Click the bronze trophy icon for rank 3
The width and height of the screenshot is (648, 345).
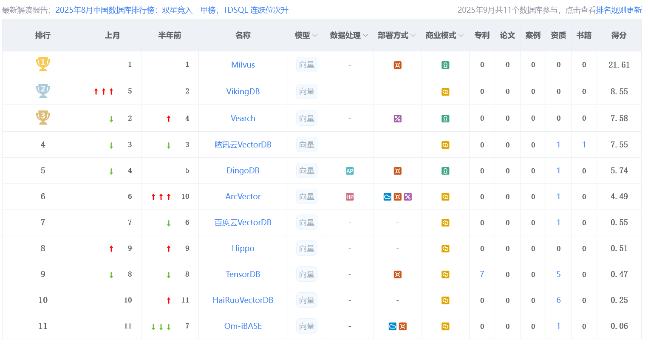[43, 118]
